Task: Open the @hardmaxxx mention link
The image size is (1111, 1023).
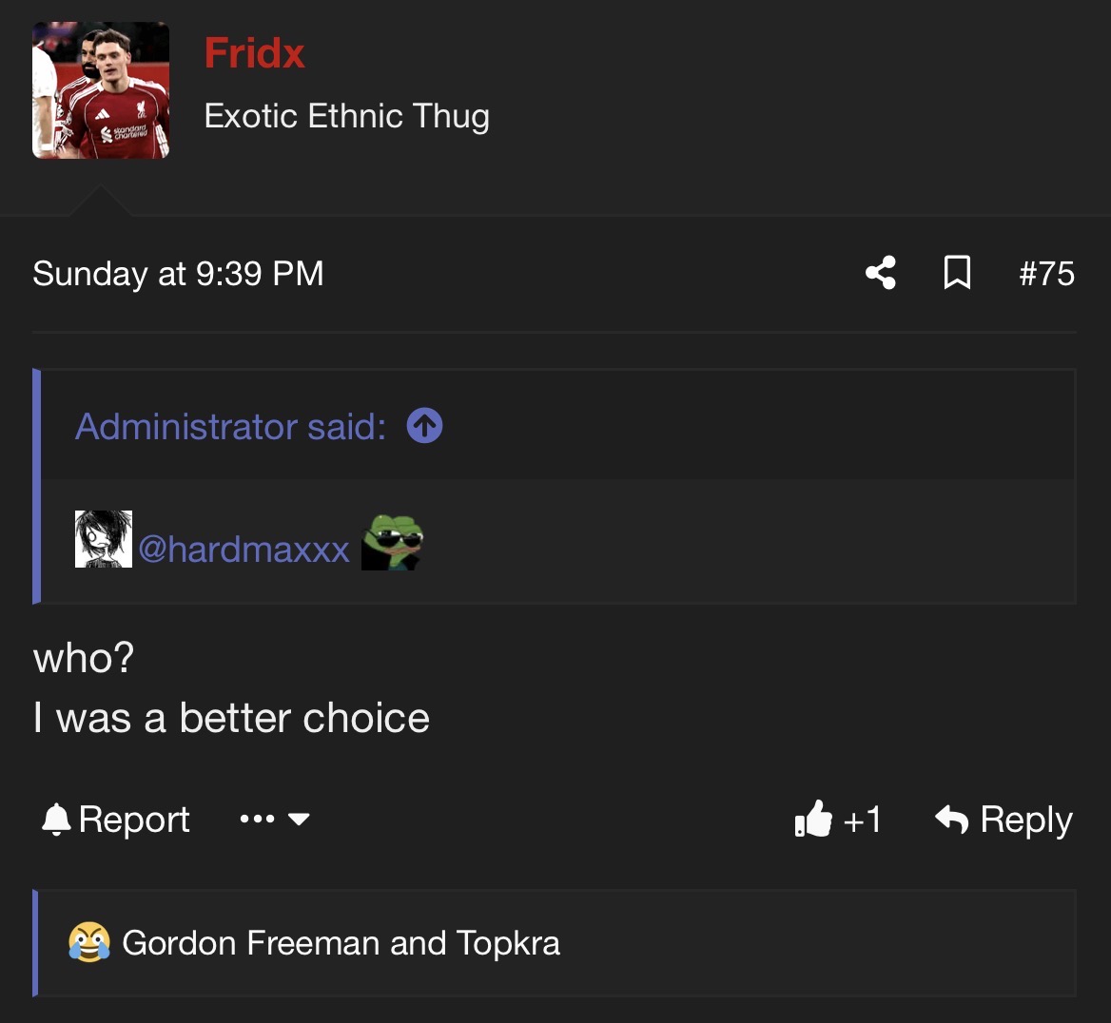Action: pyautogui.click(x=244, y=549)
